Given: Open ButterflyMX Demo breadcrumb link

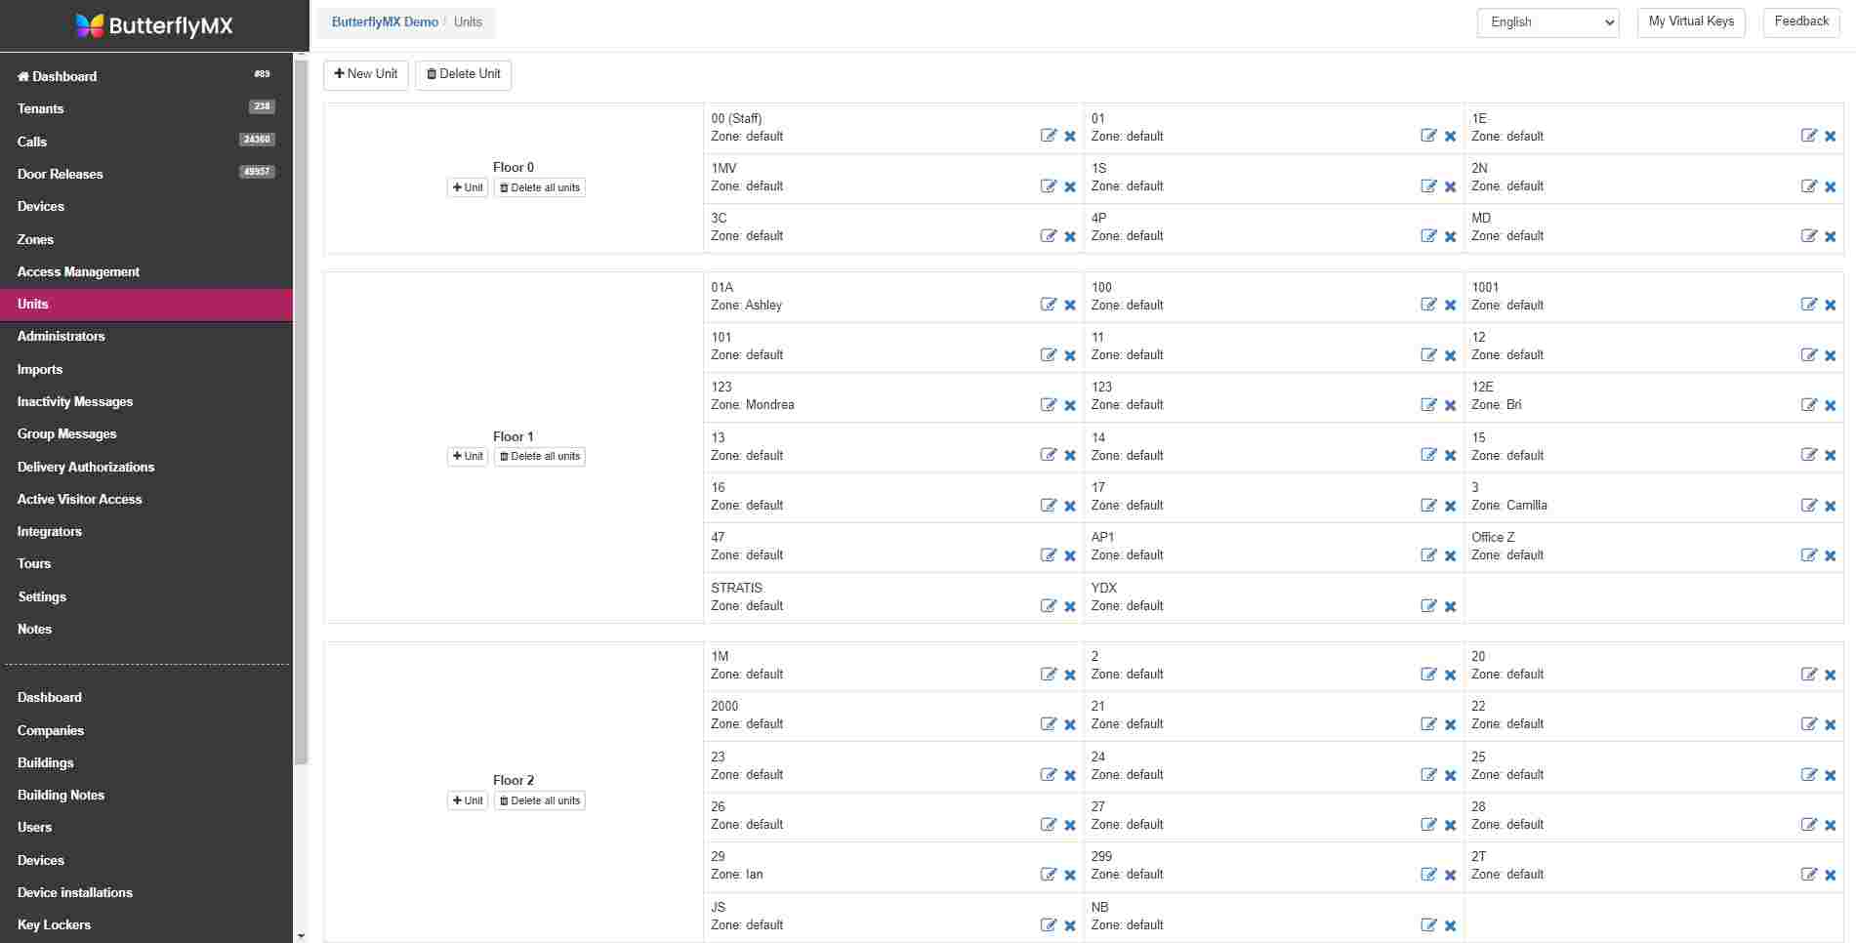Looking at the screenshot, I should pyautogui.click(x=385, y=22).
